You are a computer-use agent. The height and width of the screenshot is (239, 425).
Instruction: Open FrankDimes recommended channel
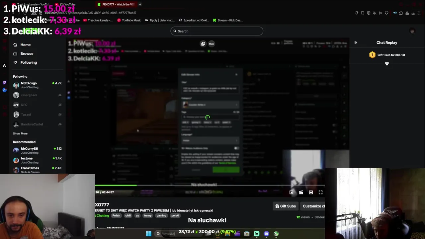coord(37,170)
